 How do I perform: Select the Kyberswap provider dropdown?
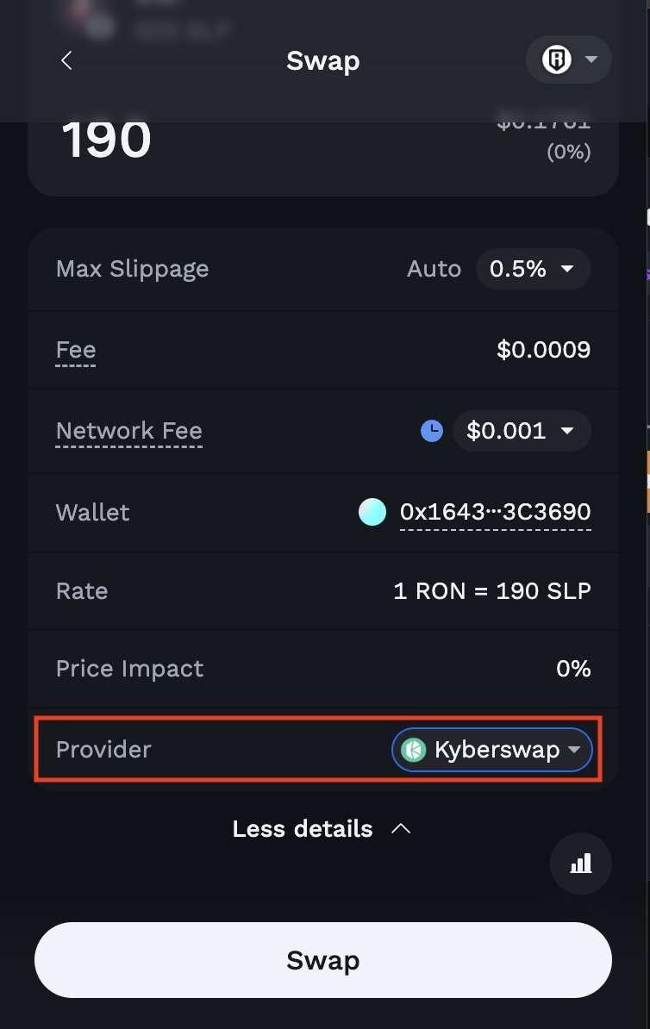click(492, 750)
